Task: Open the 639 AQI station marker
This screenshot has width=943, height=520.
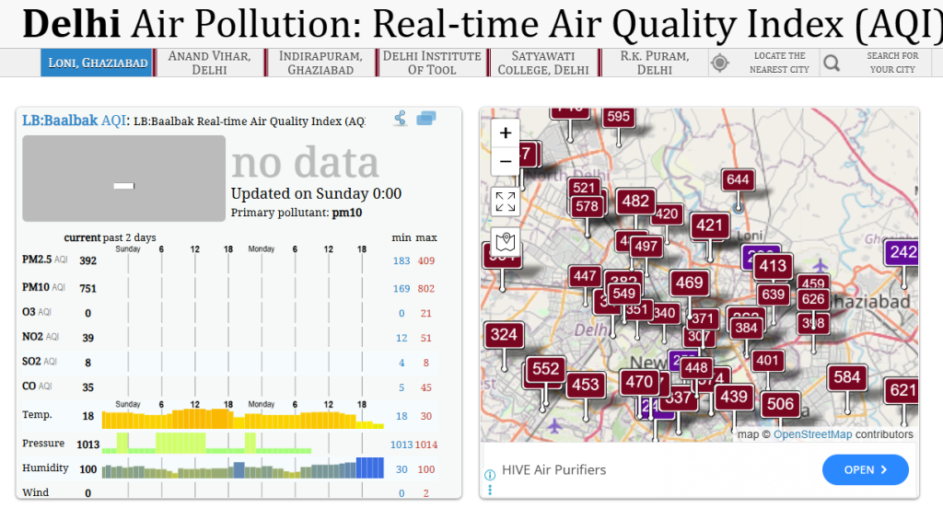Action: [773, 295]
